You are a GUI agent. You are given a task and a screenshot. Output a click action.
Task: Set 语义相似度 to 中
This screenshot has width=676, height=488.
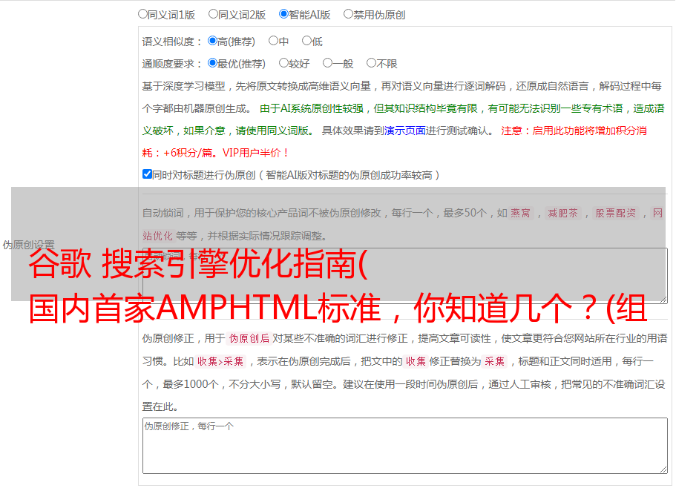coord(273,41)
